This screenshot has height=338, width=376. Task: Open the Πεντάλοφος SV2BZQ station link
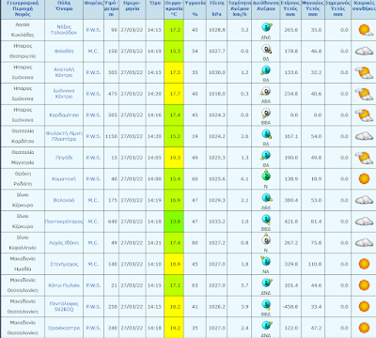pos(64,306)
